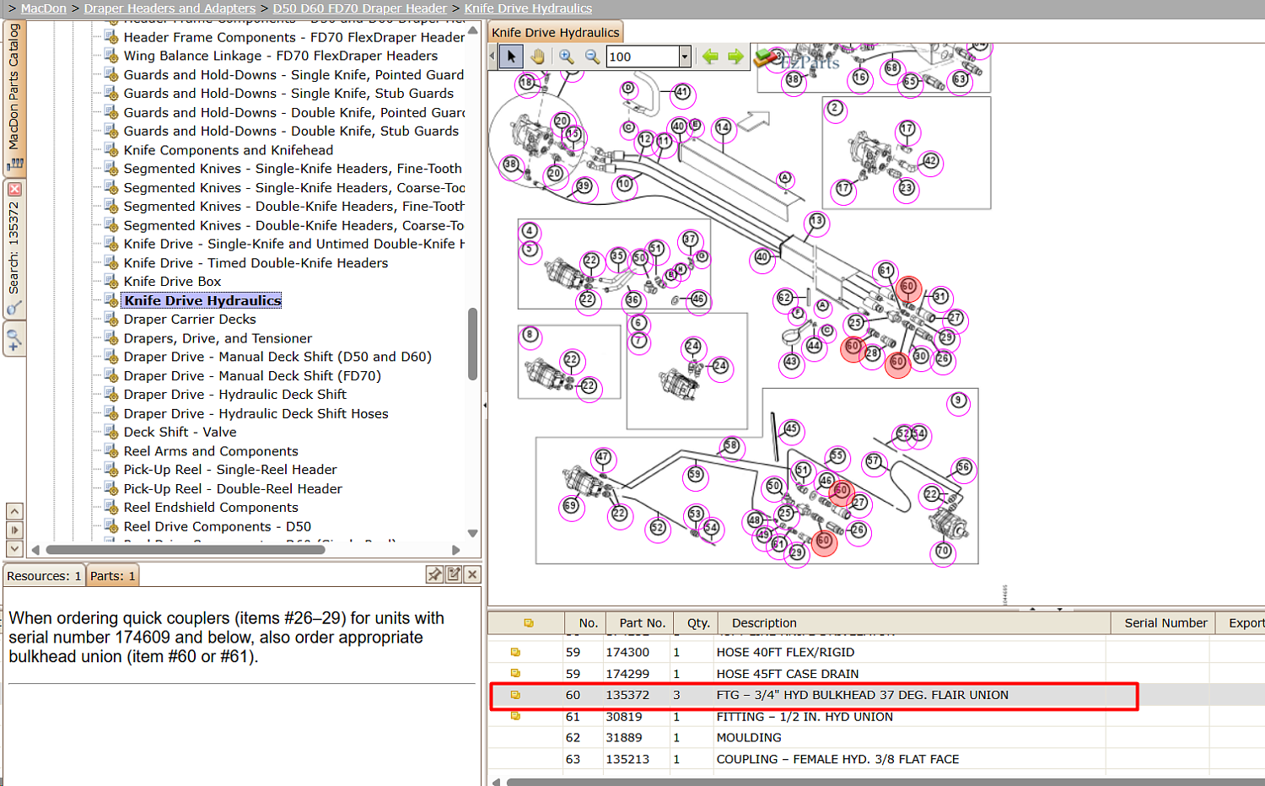
Task: Select the arrow pointer tool
Action: coord(511,57)
